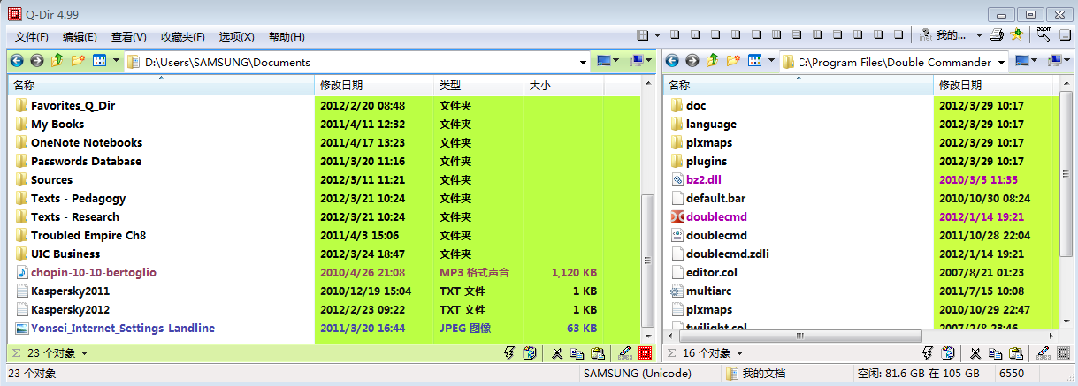Toggle the red selection-color button in left pane footer
Viewport: 1078px width, 386px height.
646,353
